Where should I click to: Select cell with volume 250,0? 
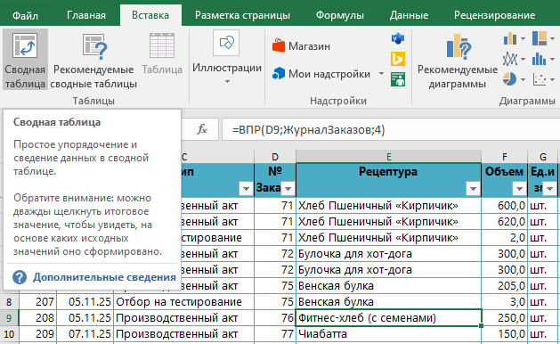click(504, 318)
